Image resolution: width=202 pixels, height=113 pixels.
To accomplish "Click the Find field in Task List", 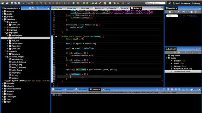I will (x=172, y=16).
